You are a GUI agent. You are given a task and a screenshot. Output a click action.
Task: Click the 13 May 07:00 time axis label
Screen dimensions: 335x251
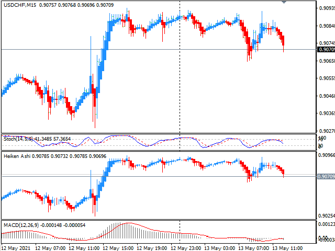(x=253, y=248)
